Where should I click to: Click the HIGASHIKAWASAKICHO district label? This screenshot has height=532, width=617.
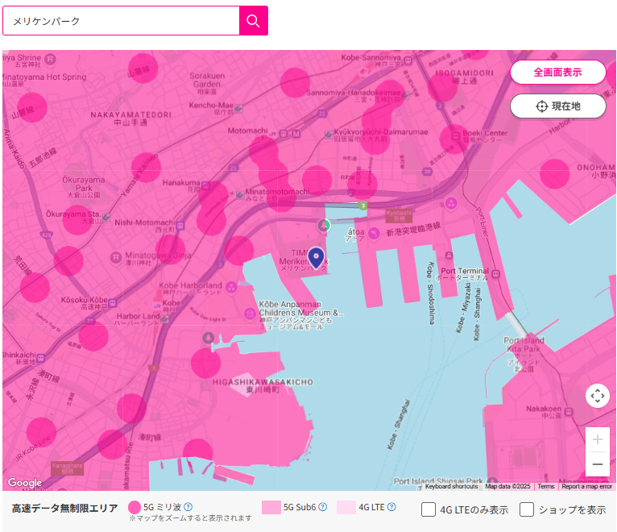click(263, 386)
